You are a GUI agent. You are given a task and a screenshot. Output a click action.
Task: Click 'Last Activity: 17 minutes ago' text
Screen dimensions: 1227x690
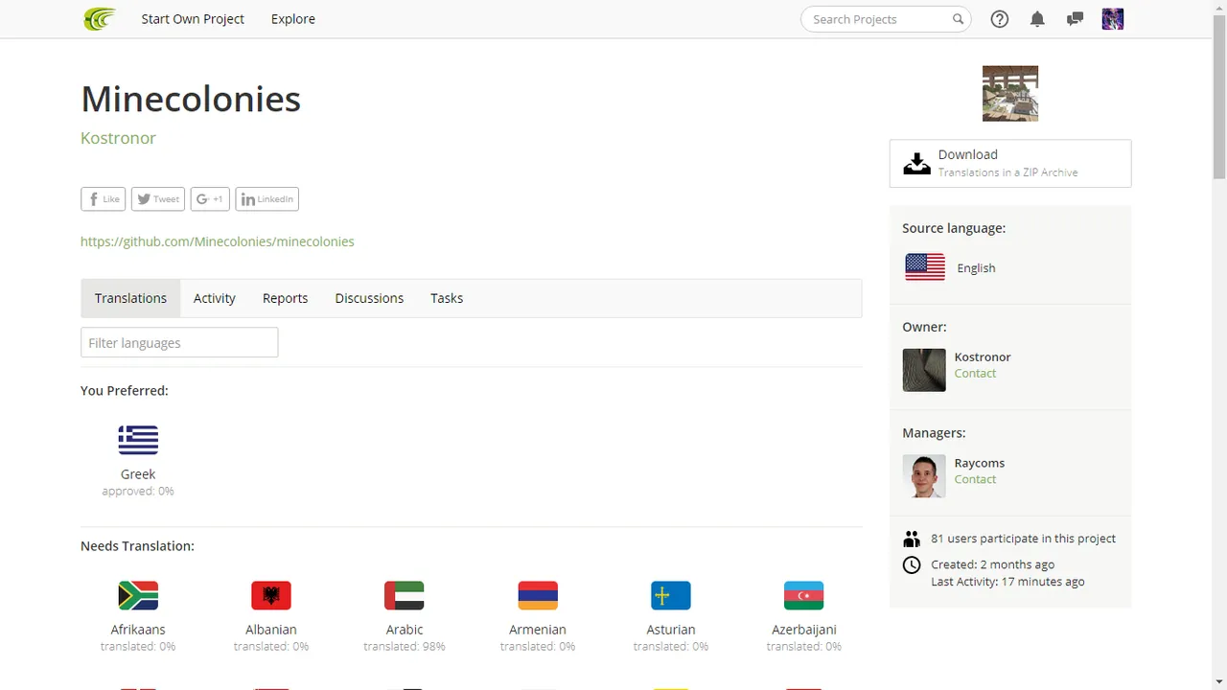click(1007, 582)
